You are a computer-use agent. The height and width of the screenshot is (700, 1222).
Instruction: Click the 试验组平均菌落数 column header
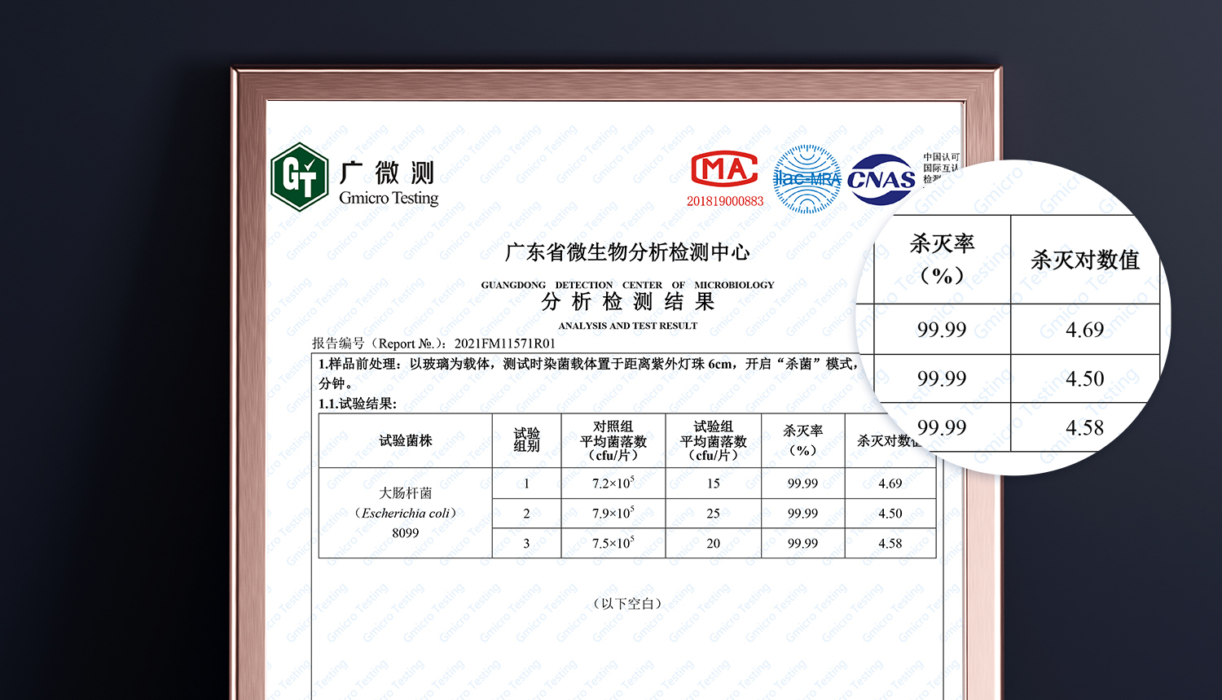pos(713,440)
